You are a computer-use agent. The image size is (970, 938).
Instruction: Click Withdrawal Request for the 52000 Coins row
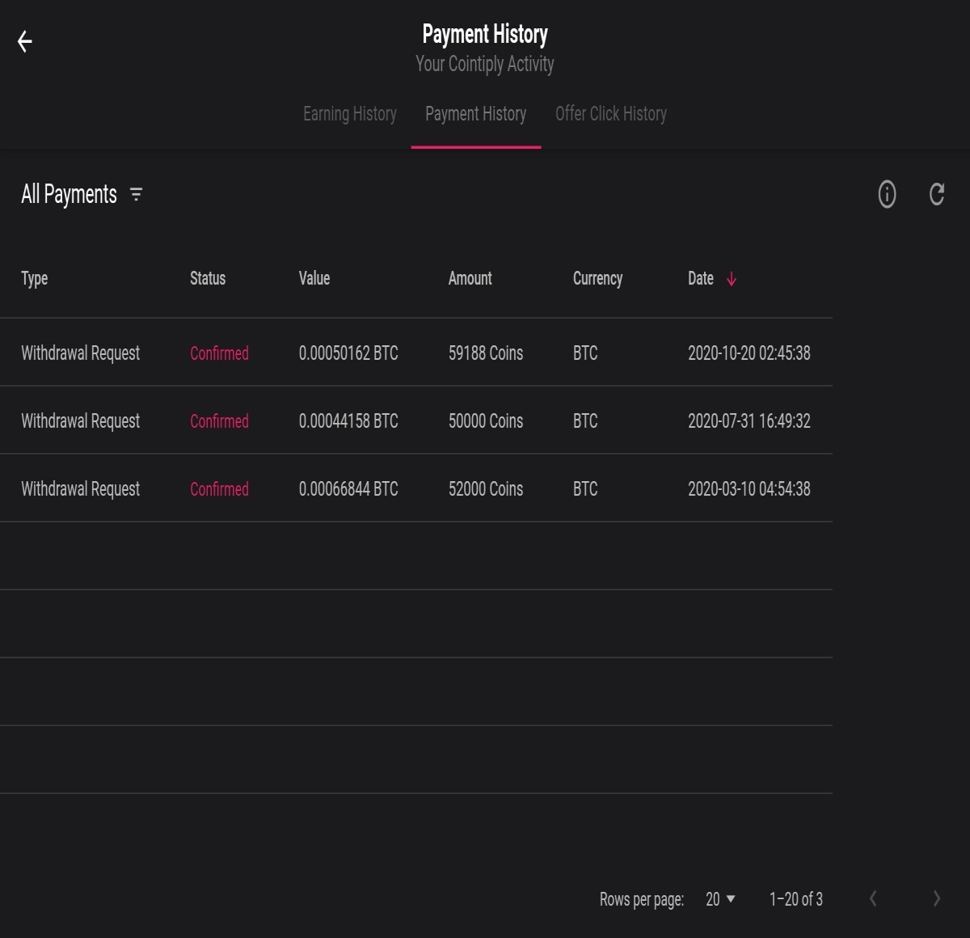click(80, 488)
